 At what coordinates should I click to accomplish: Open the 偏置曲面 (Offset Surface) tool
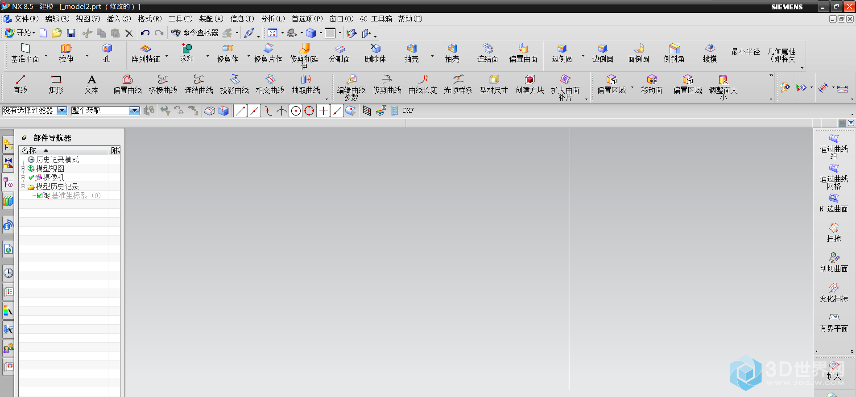[523, 53]
